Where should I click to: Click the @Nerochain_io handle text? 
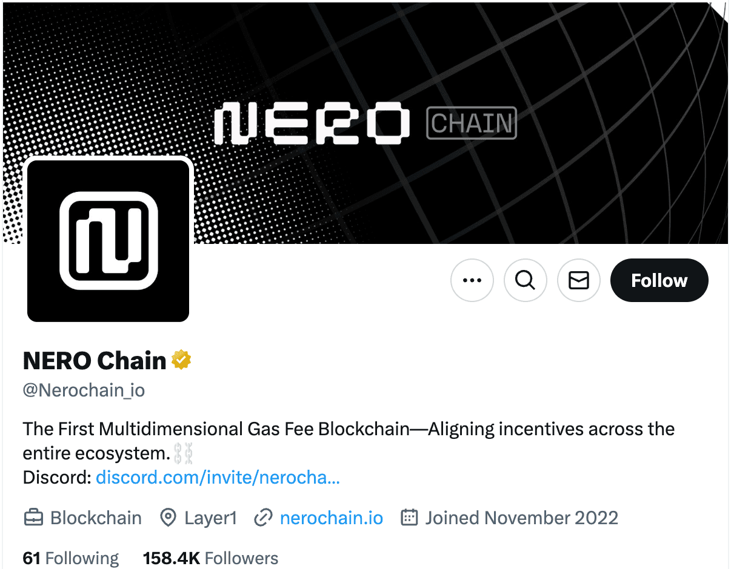tap(84, 390)
